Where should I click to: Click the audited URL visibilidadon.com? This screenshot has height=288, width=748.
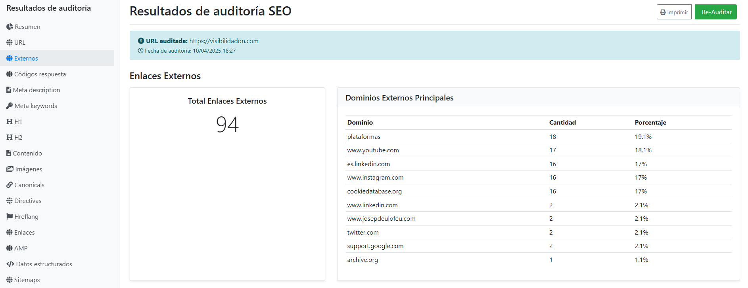click(224, 41)
